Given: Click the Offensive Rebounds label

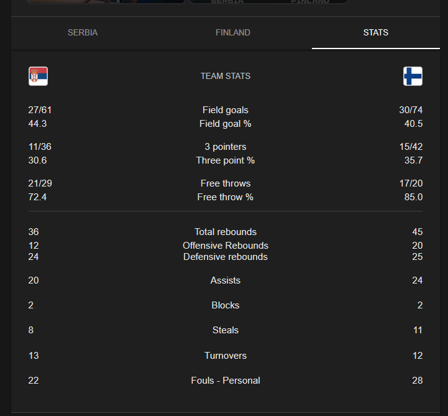Looking at the screenshot, I should (226, 246).
